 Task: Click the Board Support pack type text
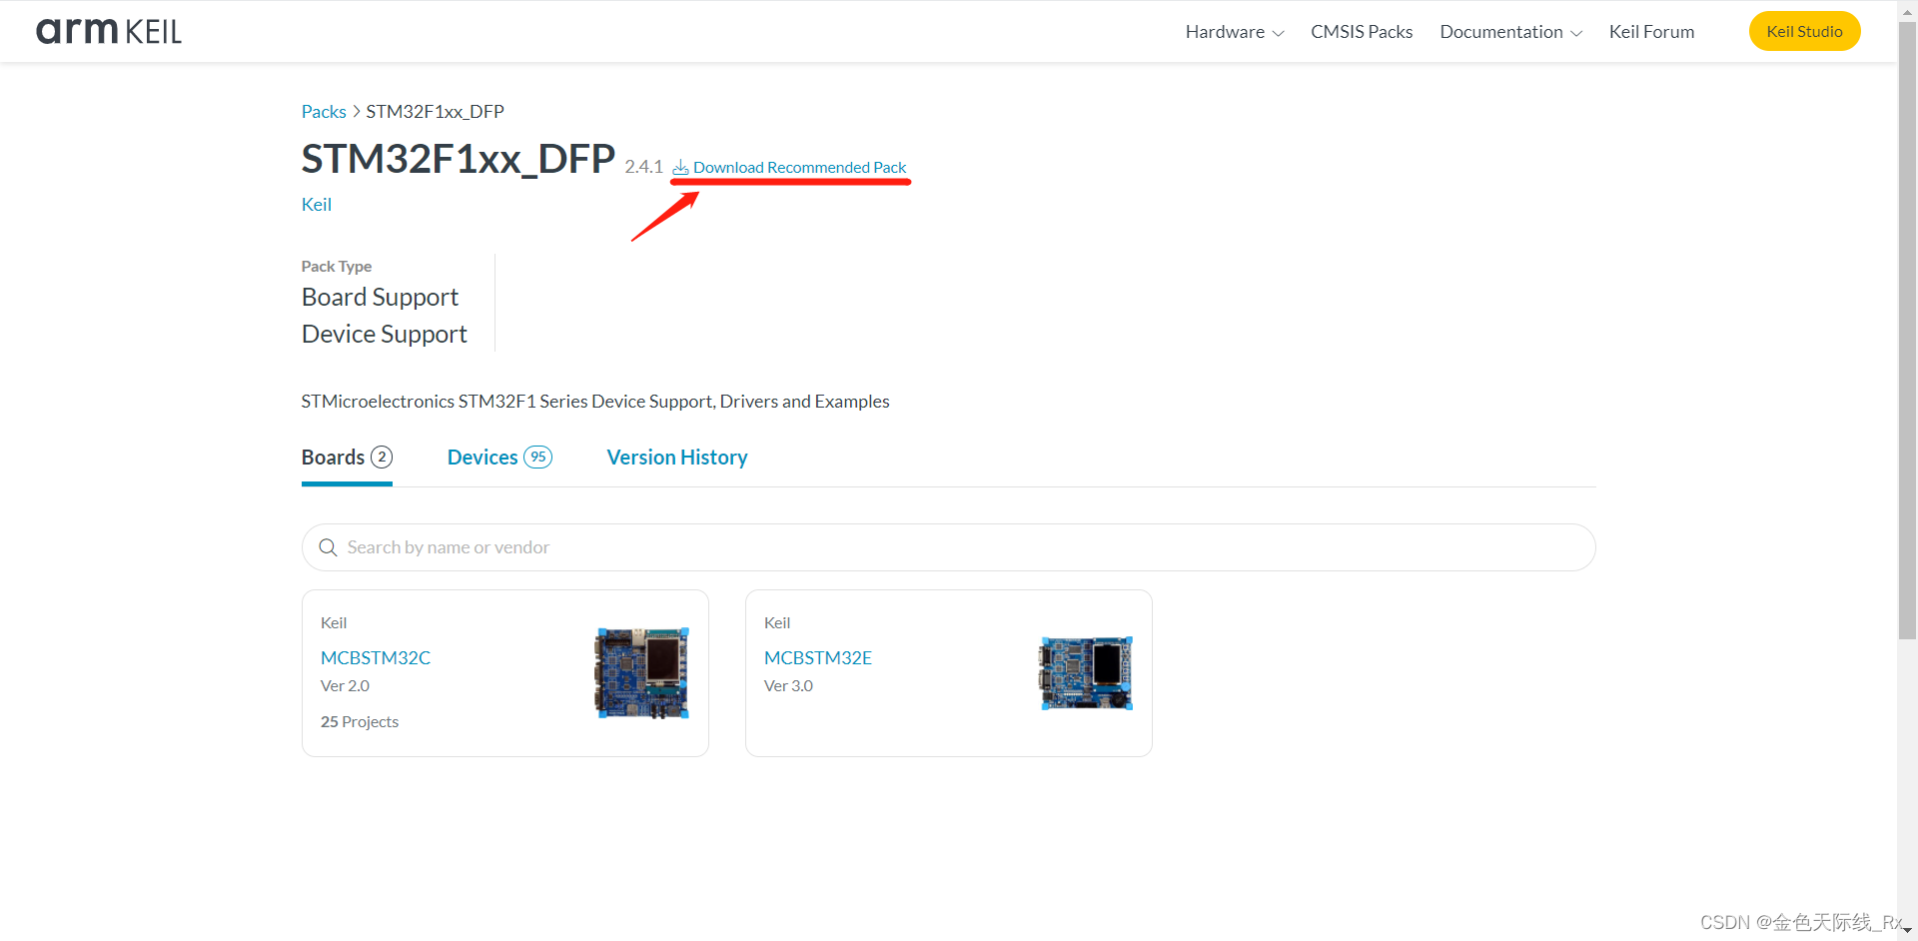pyautogui.click(x=380, y=297)
